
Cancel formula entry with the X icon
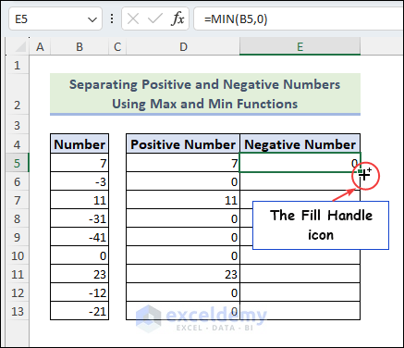(133, 19)
